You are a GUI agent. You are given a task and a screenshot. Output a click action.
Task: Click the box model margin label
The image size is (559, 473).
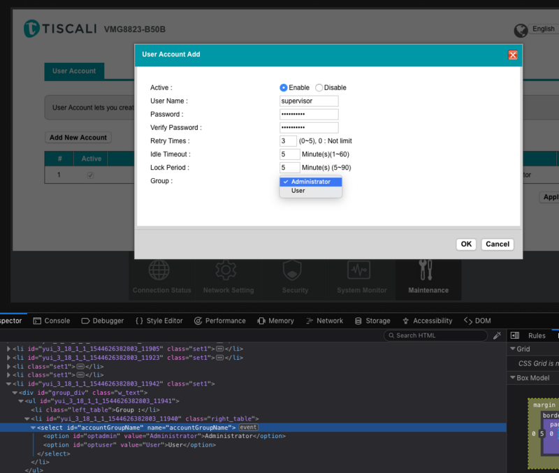pos(544,405)
